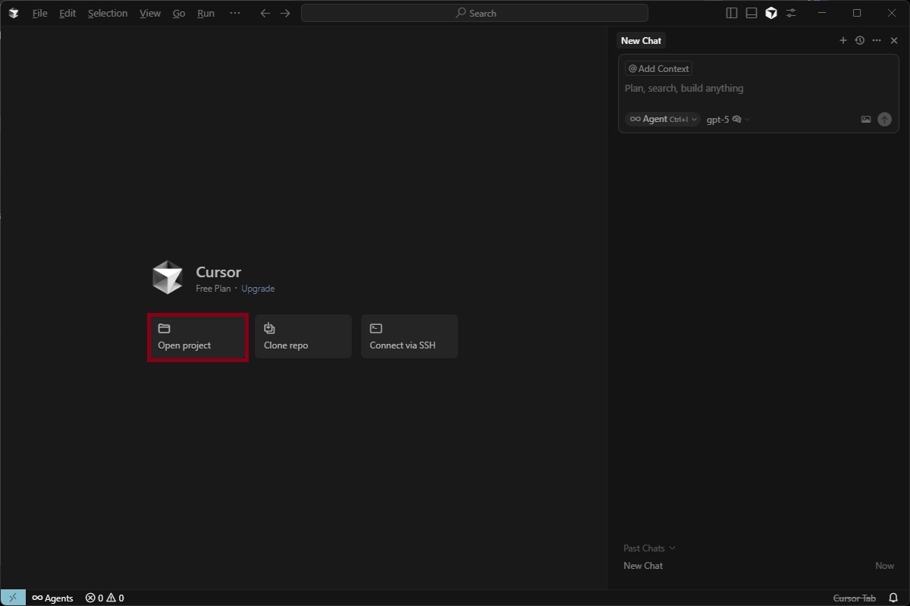Open the Edit menu

67,13
